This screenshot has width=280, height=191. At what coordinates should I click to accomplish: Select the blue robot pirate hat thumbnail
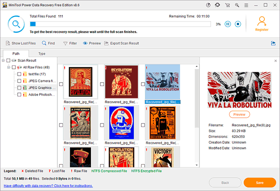point(121,123)
